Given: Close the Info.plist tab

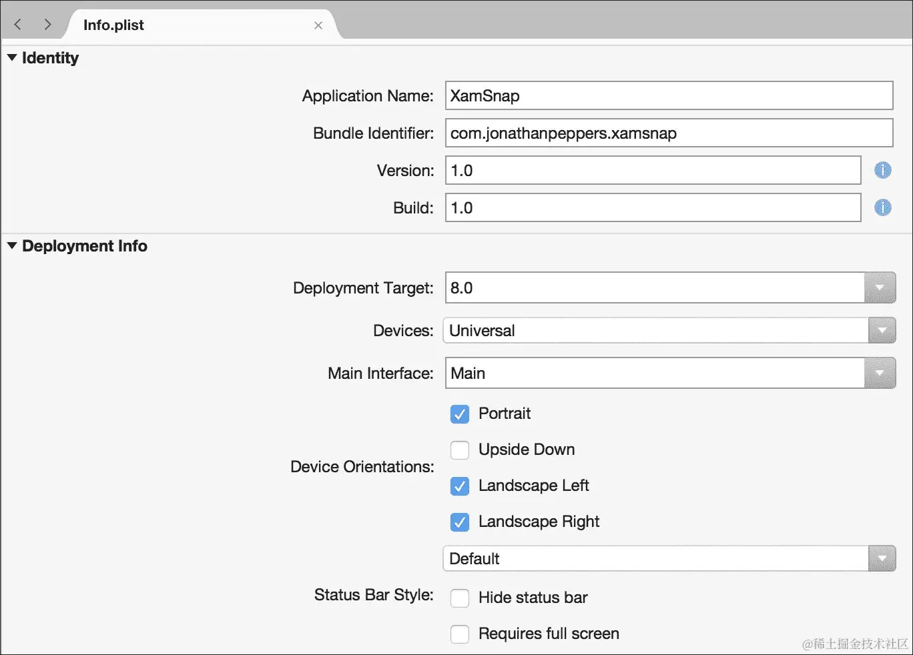Looking at the screenshot, I should tap(318, 25).
